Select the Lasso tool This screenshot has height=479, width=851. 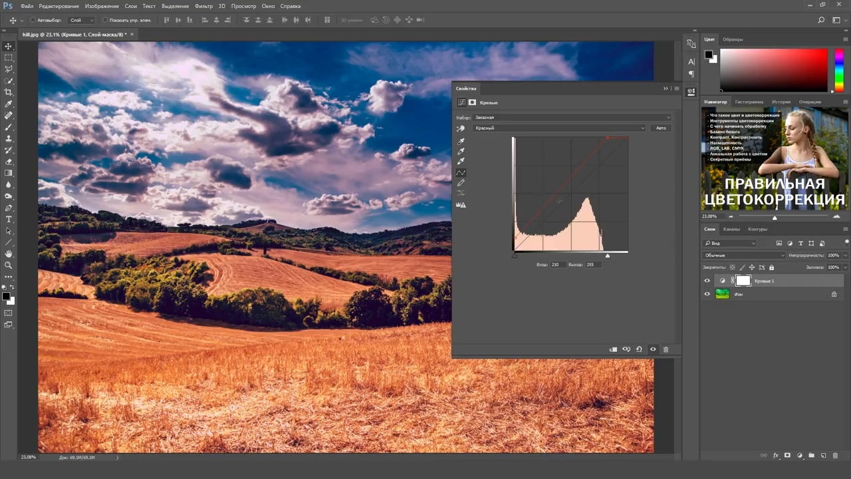(9, 69)
